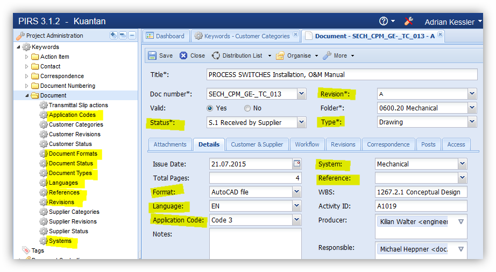Click the gear icon beside Customer Status
The image size is (496, 272).
(44, 144)
